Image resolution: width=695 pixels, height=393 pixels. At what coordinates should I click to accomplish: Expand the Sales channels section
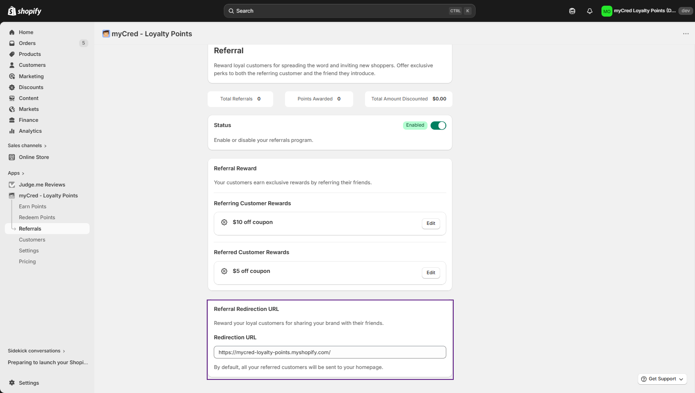tap(27, 146)
